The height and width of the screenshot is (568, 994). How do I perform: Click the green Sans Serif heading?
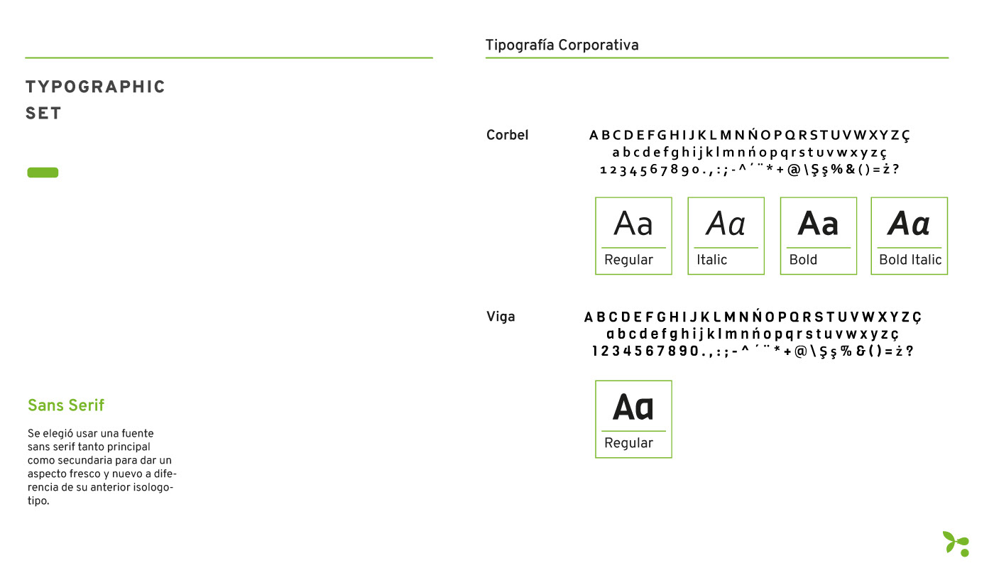66,405
